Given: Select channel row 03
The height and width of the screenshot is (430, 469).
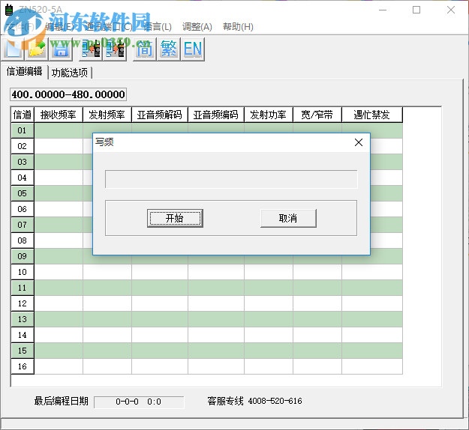Looking at the screenshot, I should tap(23, 162).
